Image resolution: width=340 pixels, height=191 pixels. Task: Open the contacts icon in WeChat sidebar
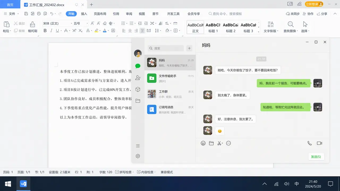(138, 78)
